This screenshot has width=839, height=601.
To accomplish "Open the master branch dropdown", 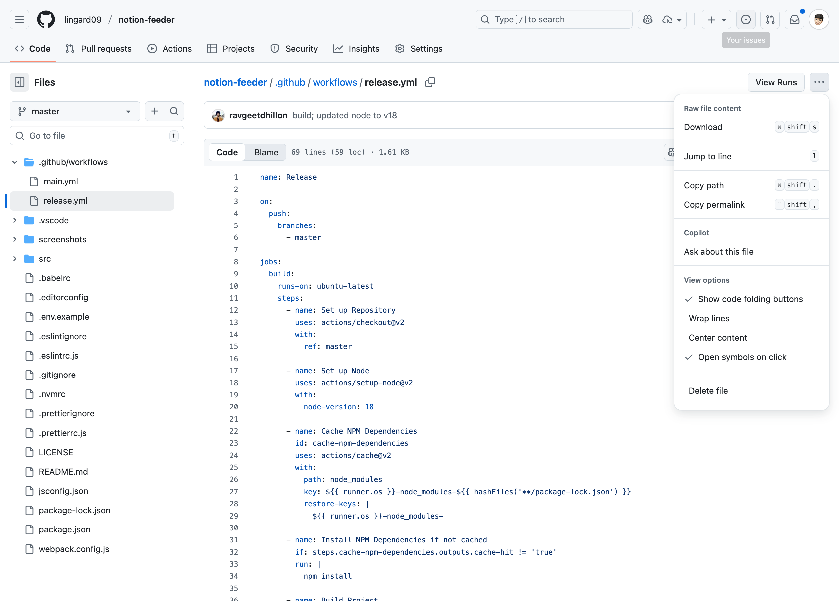I will 75,111.
